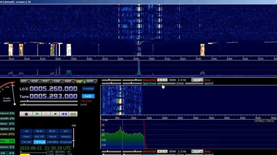Pause playback with the pause button

46,114
